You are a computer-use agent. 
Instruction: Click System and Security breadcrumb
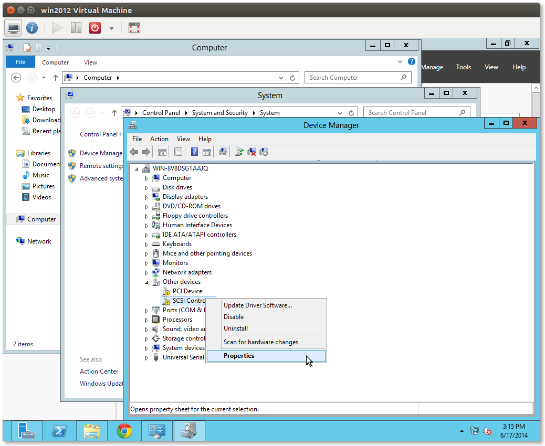click(220, 113)
